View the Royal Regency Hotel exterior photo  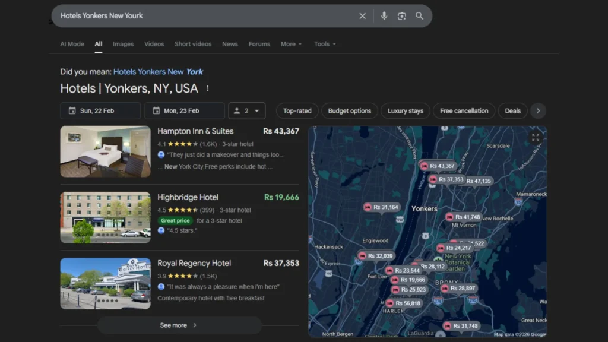click(x=106, y=283)
